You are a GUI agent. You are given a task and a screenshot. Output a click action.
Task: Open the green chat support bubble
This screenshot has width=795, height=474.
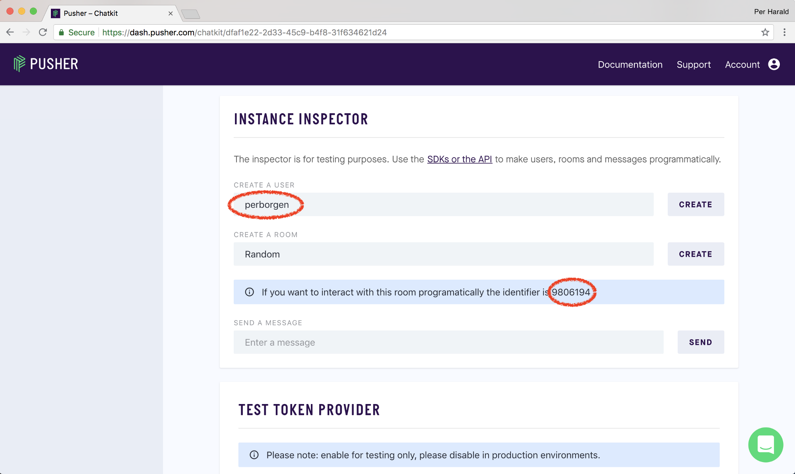tap(766, 445)
